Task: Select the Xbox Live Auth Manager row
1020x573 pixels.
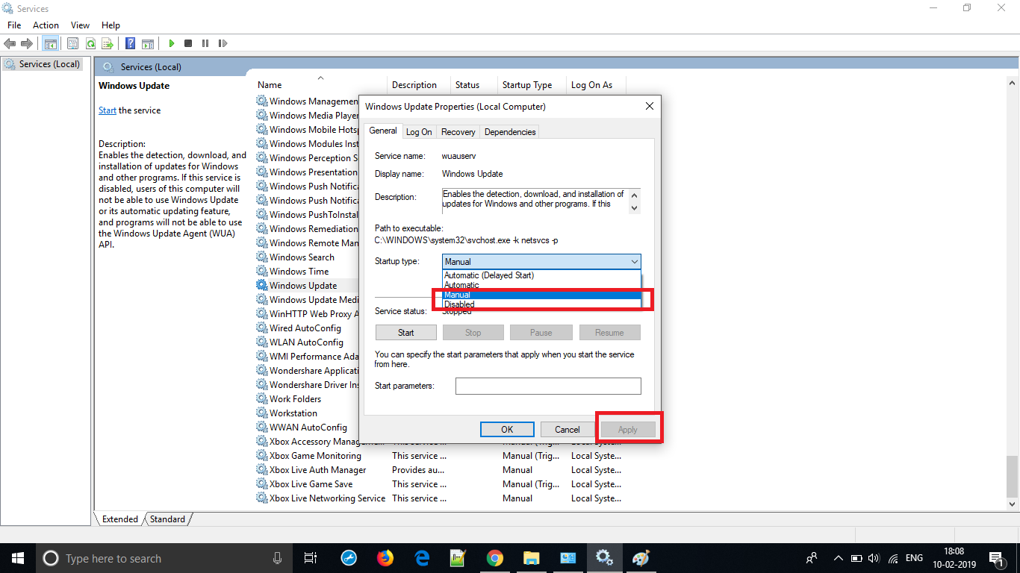Action: pos(441,470)
